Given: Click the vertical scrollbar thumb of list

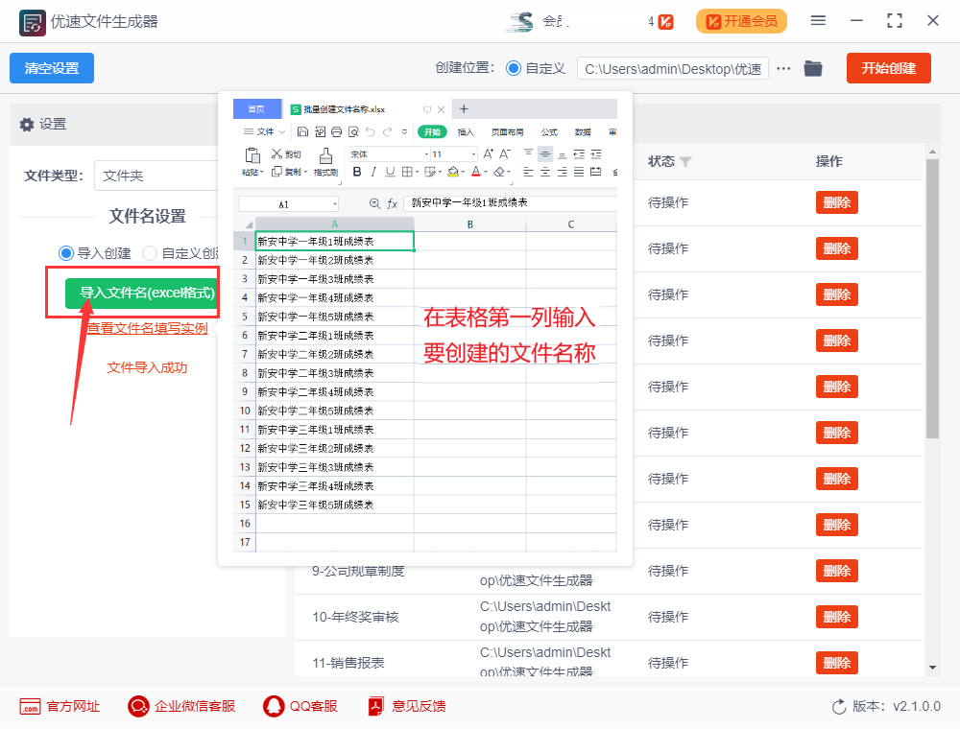Looking at the screenshot, I should (x=932, y=298).
